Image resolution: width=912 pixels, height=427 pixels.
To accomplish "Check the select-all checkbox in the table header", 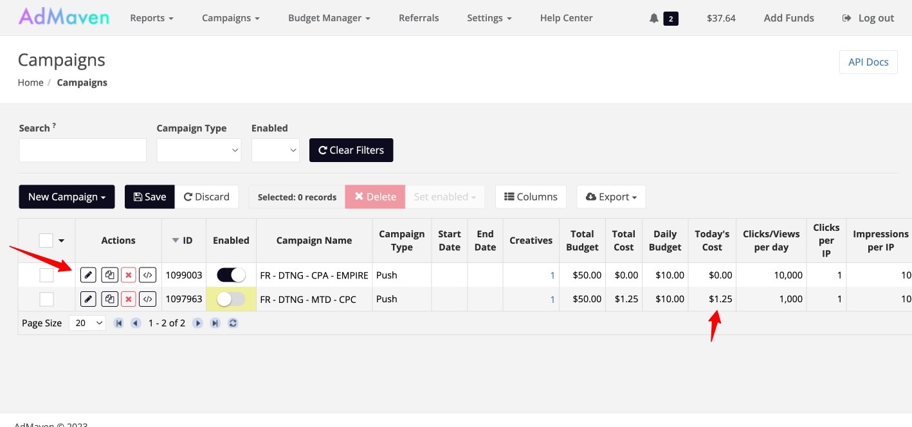I will pyautogui.click(x=45, y=239).
